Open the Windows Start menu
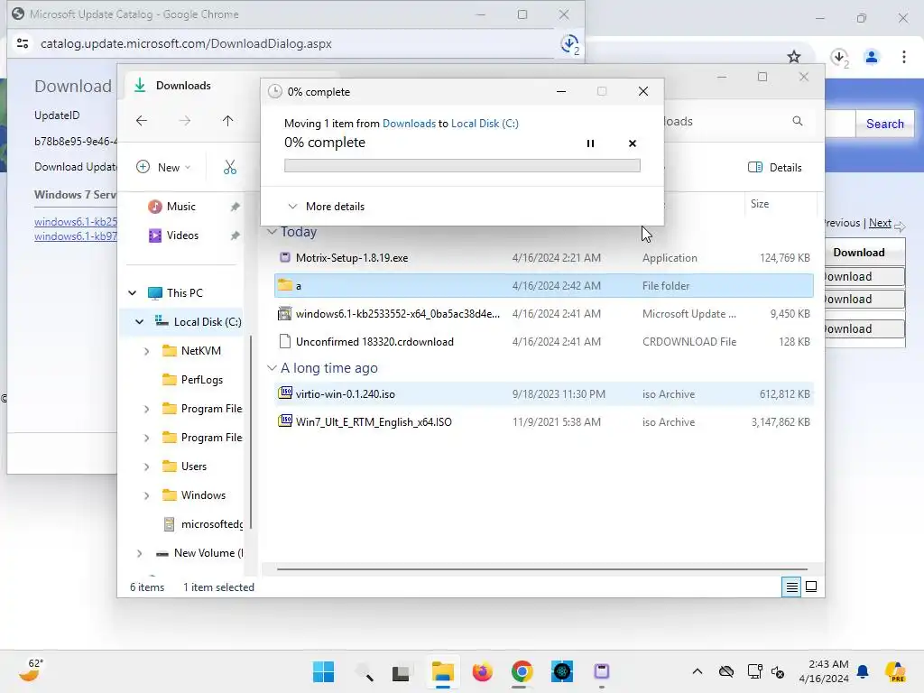924x693 pixels. (x=324, y=671)
